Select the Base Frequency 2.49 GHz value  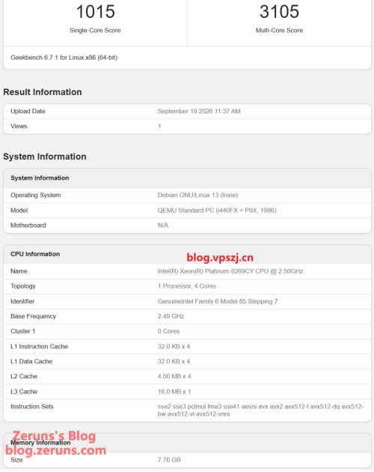(x=171, y=316)
